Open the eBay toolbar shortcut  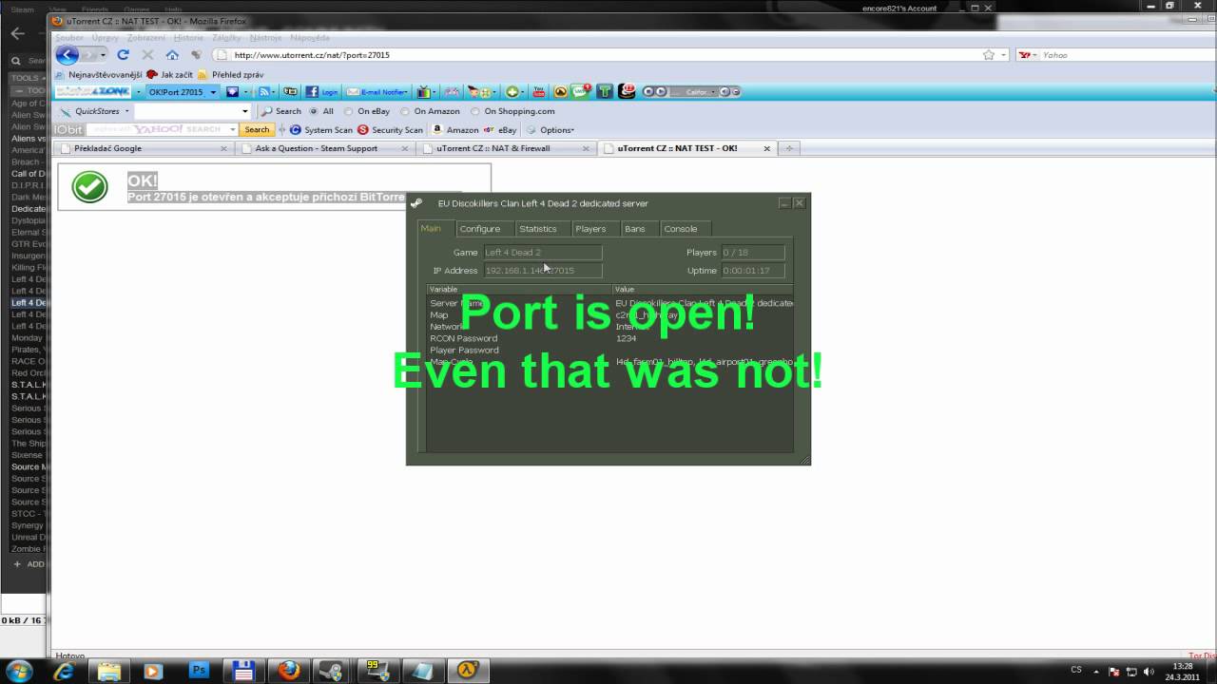pyautogui.click(x=500, y=129)
